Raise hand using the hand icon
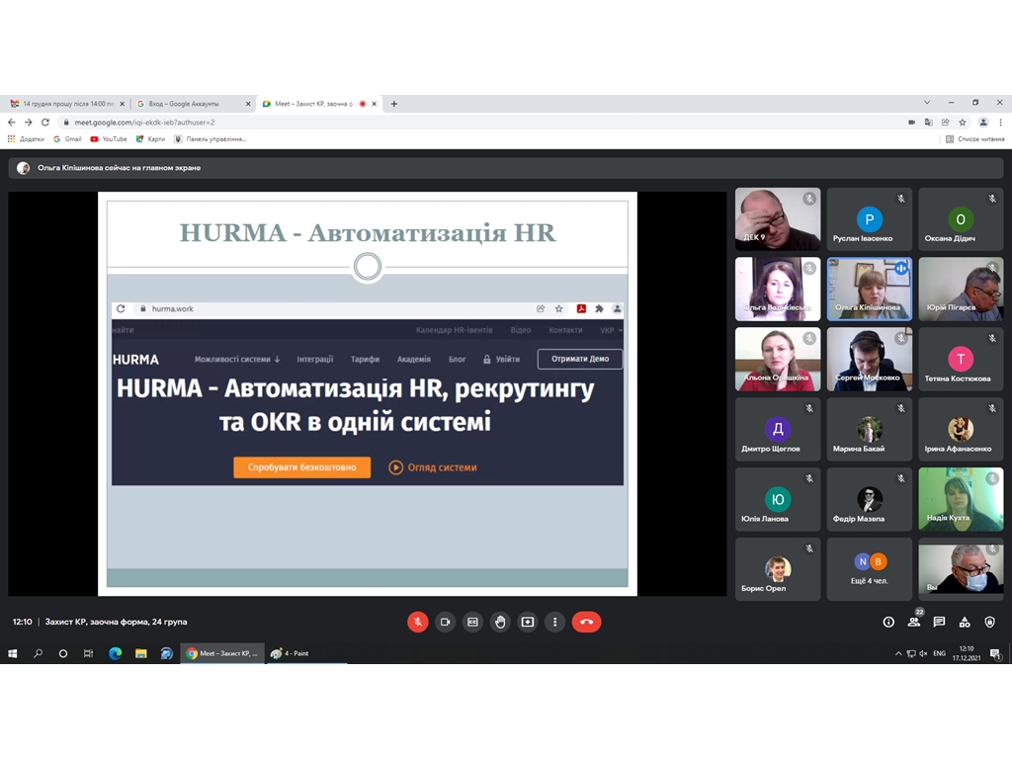This screenshot has width=1012, height=759. click(x=500, y=622)
